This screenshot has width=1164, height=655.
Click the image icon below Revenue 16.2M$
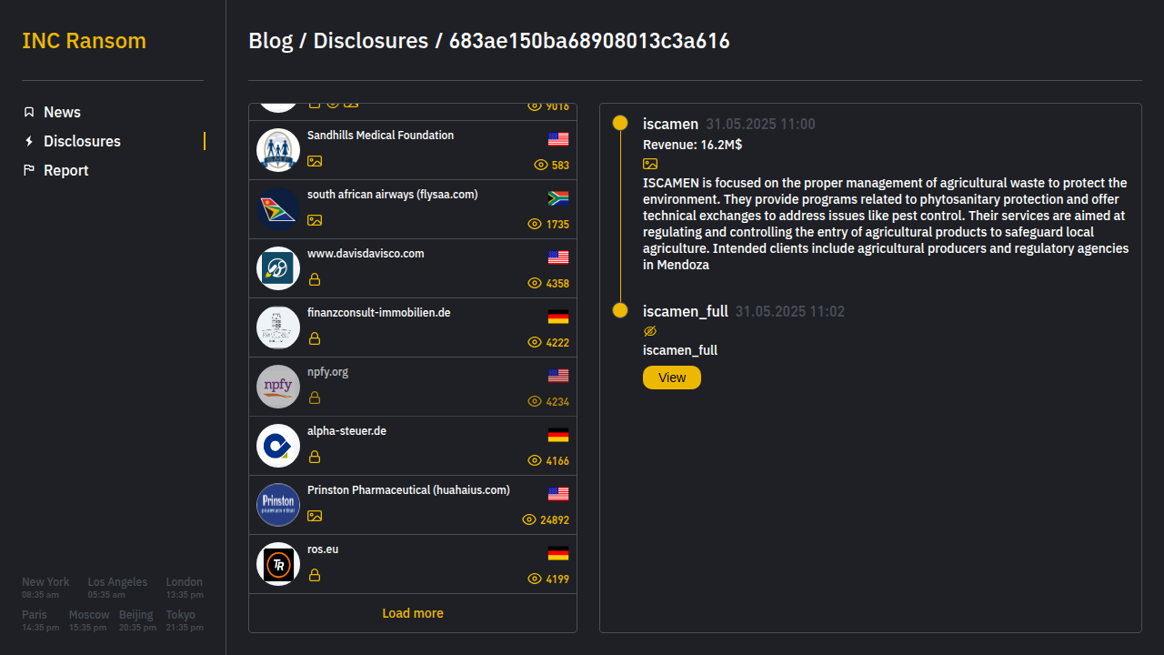pyautogui.click(x=650, y=164)
